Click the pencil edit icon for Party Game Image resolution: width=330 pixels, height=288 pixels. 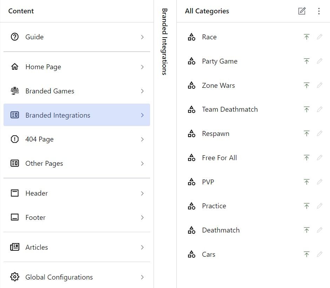pos(319,61)
